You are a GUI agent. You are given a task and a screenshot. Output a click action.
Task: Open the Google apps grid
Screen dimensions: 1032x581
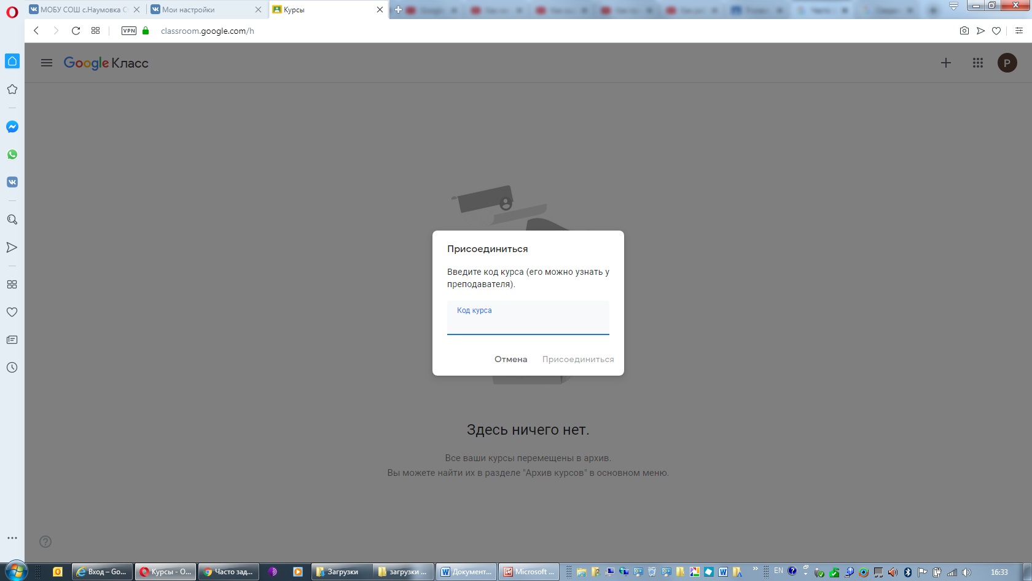point(978,63)
